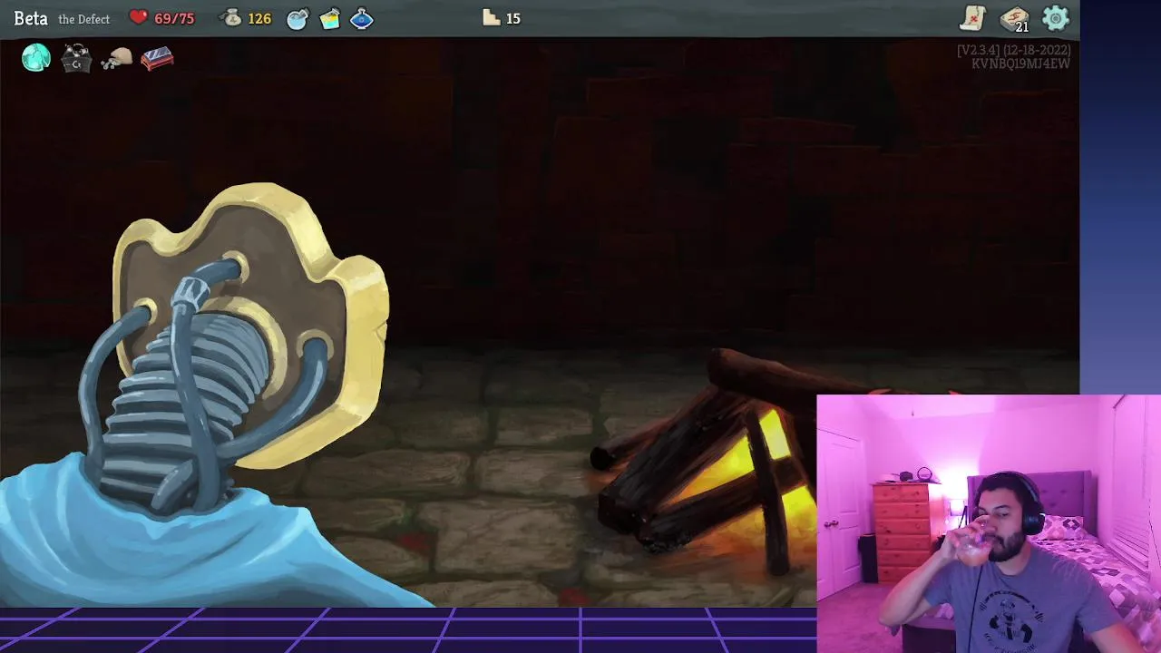
Task: Open the map scroll icon
Action: pyautogui.click(x=973, y=18)
